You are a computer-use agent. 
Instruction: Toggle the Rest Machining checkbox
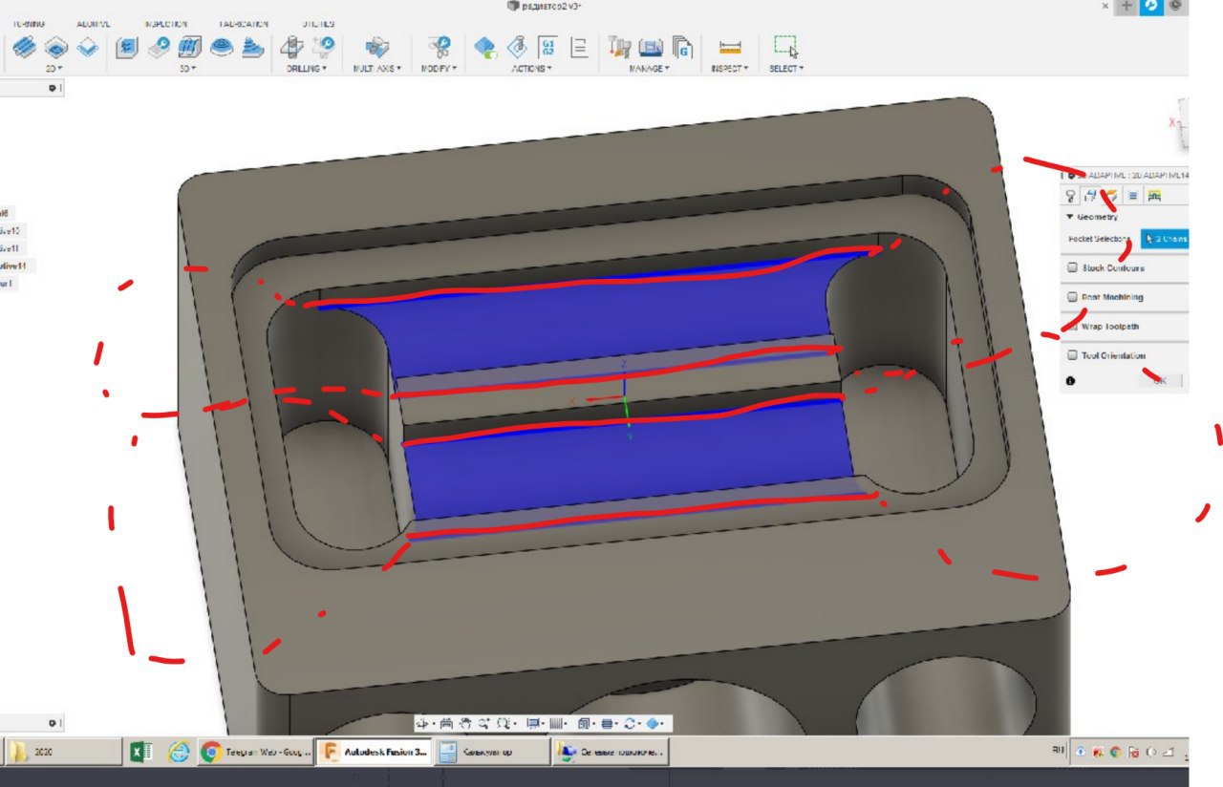tap(1072, 297)
